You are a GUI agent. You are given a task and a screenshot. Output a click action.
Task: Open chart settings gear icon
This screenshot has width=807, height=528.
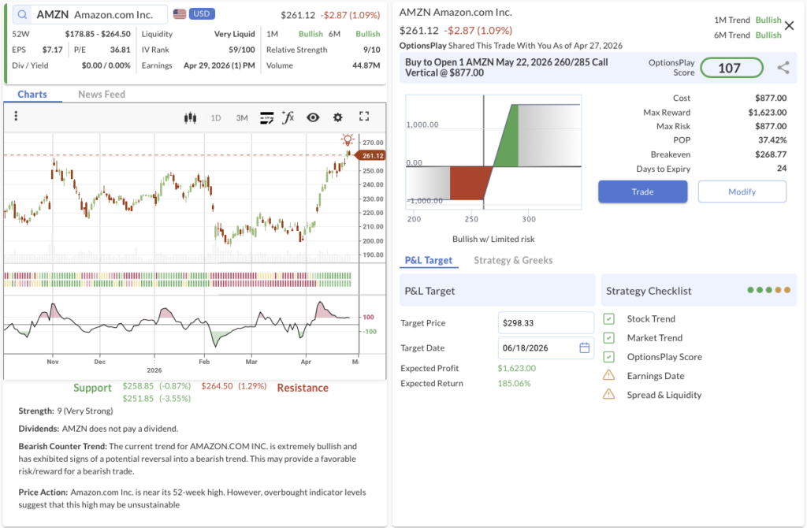coord(338,117)
